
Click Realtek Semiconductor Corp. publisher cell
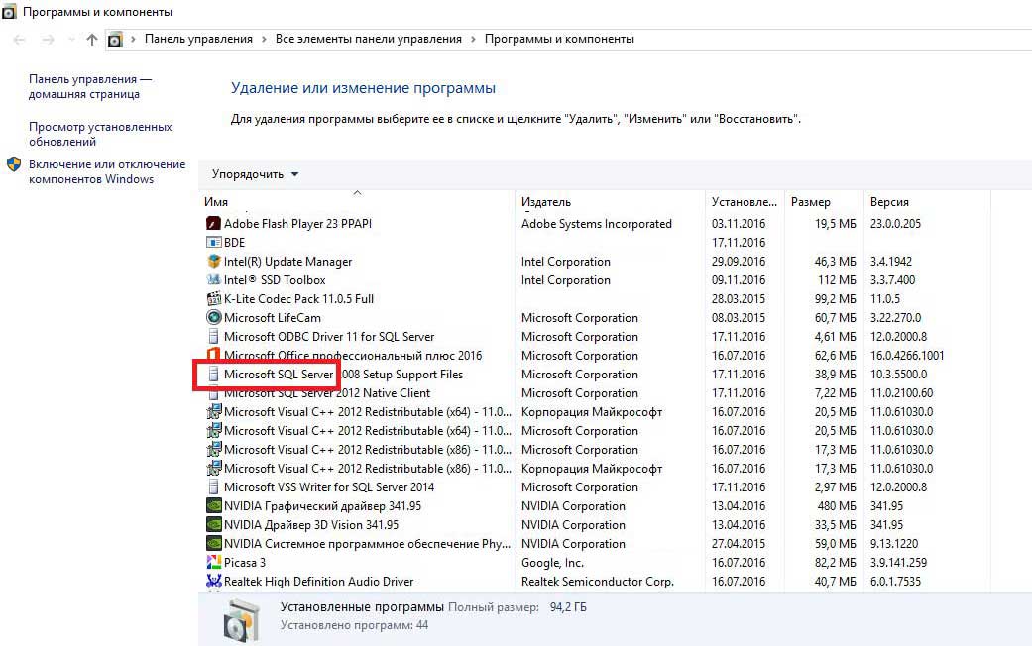tap(598, 582)
